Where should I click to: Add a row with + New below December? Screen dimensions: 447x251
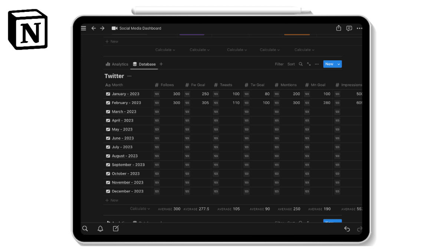112,200
